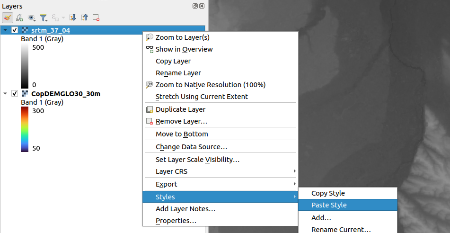Float the Layers panel with dock icon

tap(195, 6)
